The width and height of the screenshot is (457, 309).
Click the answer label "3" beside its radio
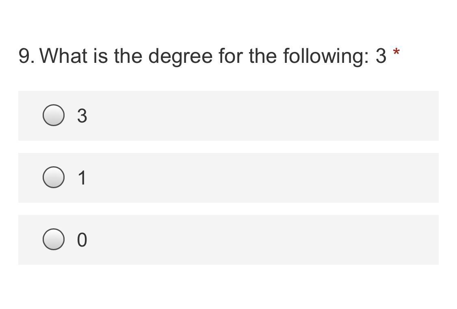(82, 116)
